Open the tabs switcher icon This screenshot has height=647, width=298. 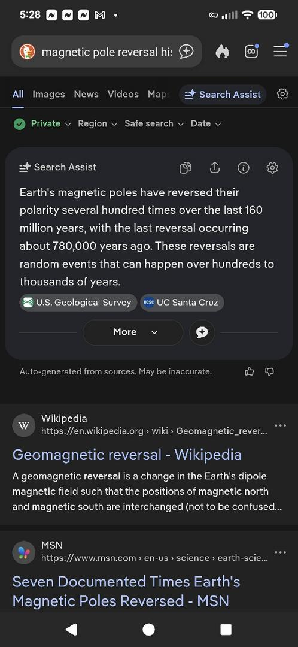[251, 51]
